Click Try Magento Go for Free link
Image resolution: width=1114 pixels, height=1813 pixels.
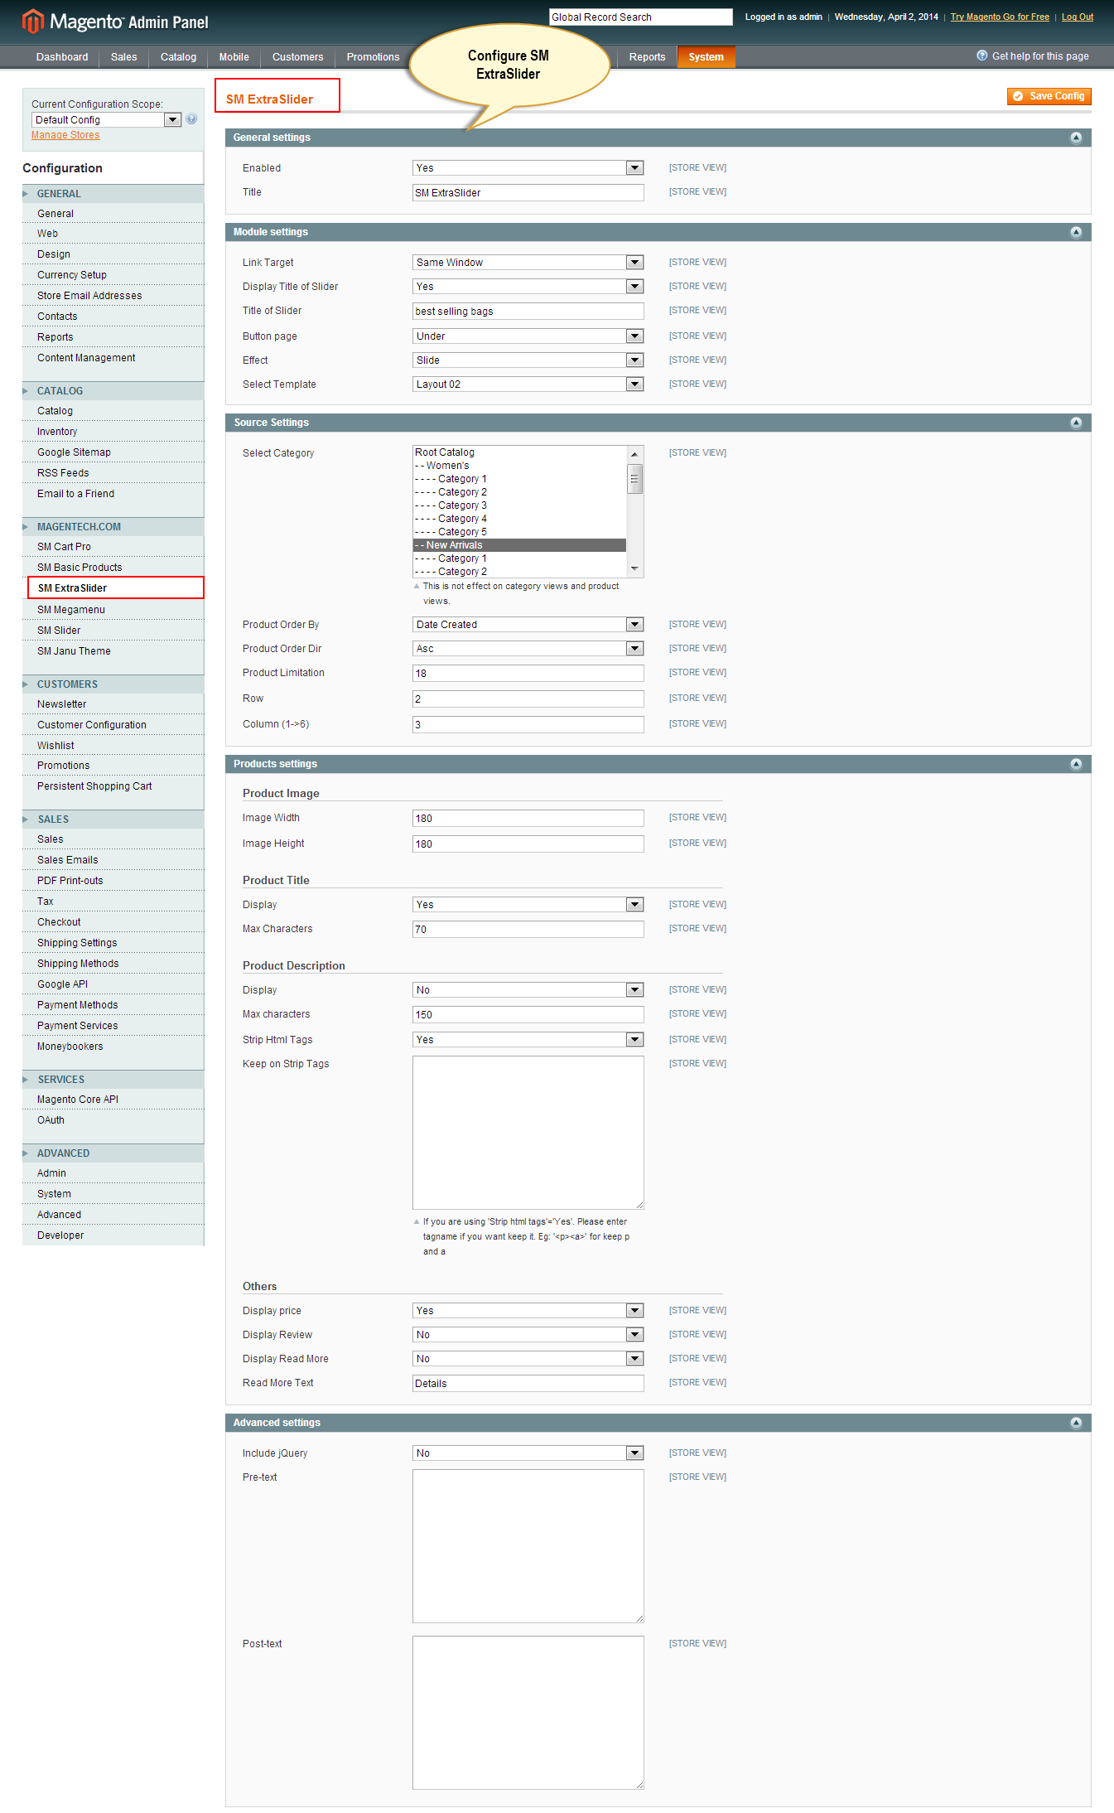1000,17
